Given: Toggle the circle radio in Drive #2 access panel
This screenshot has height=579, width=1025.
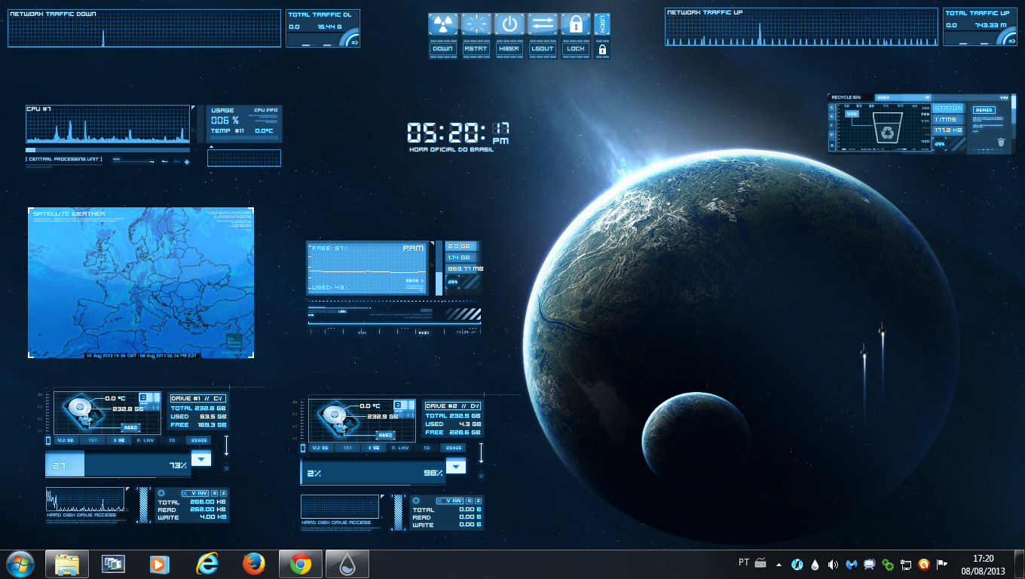Looking at the screenshot, I should [x=415, y=500].
